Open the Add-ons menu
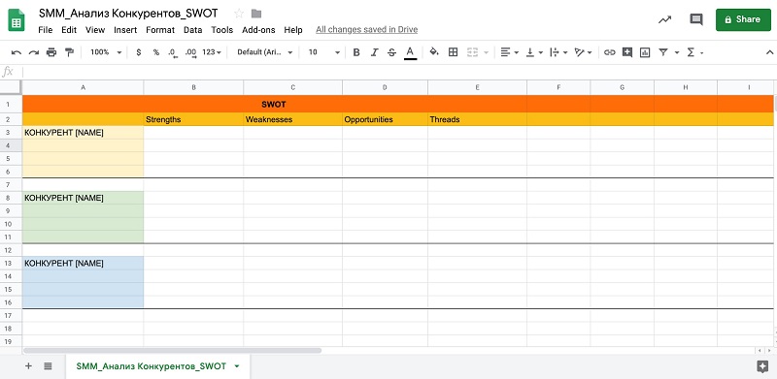This screenshot has height=379, width=777. pos(258,30)
